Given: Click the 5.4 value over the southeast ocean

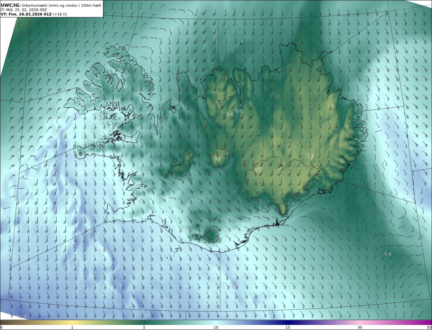Looking at the screenshot, I should tap(388, 254).
